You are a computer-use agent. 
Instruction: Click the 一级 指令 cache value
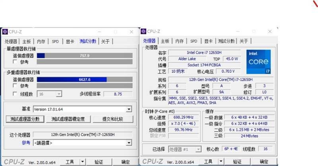[249, 123]
